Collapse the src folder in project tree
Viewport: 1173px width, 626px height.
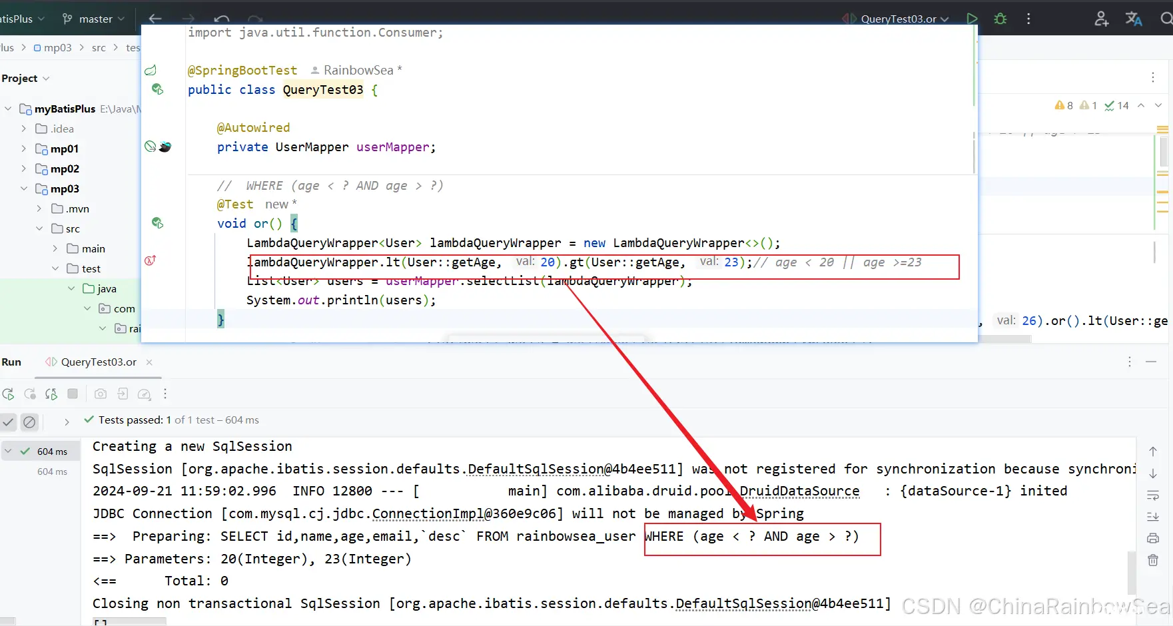click(x=39, y=228)
